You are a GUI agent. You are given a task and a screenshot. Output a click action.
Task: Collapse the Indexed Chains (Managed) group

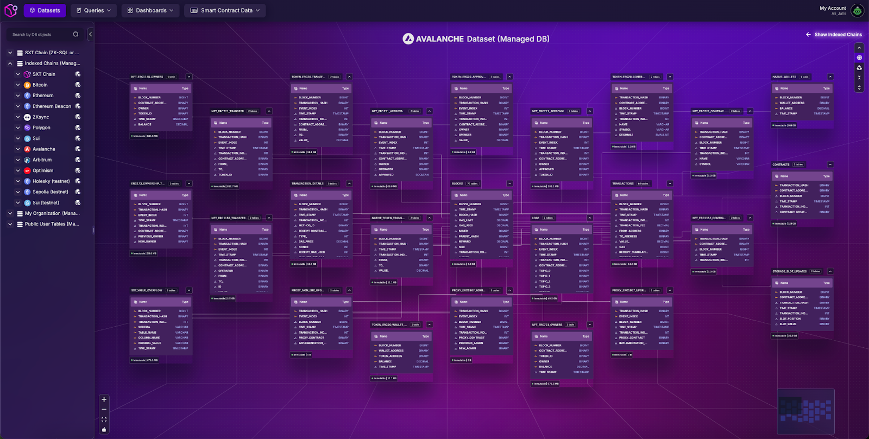coord(10,63)
